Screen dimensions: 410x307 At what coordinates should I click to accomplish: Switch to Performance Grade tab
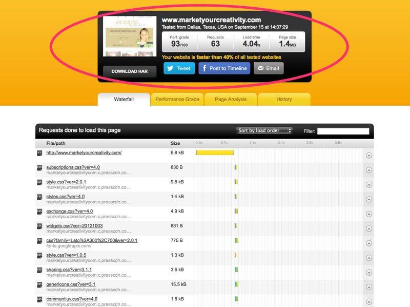(177, 99)
